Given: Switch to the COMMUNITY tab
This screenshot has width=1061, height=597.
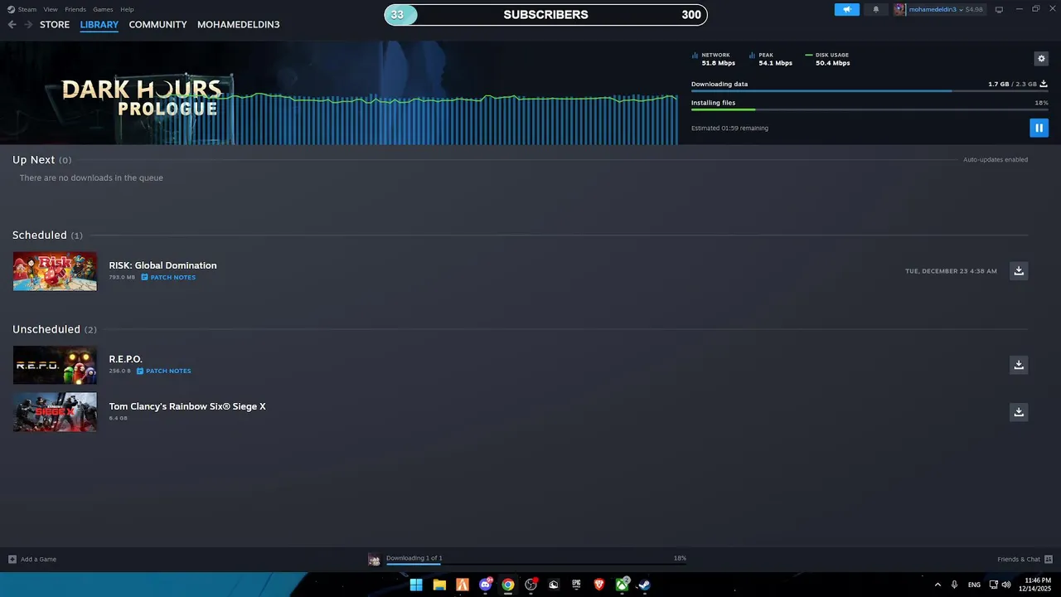Looking at the screenshot, I should click(157, 25).
